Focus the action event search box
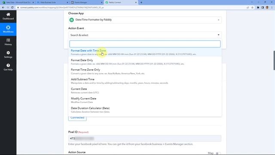This screenshot has width=275, height=155. (x=145, y=44)
